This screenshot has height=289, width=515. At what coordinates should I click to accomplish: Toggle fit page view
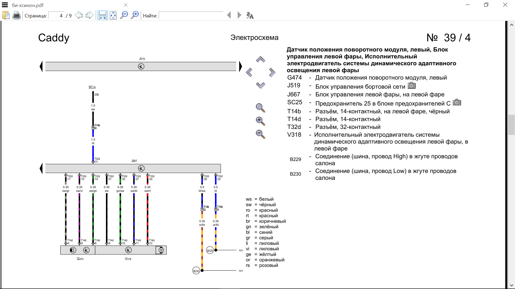tap(113, 15)
